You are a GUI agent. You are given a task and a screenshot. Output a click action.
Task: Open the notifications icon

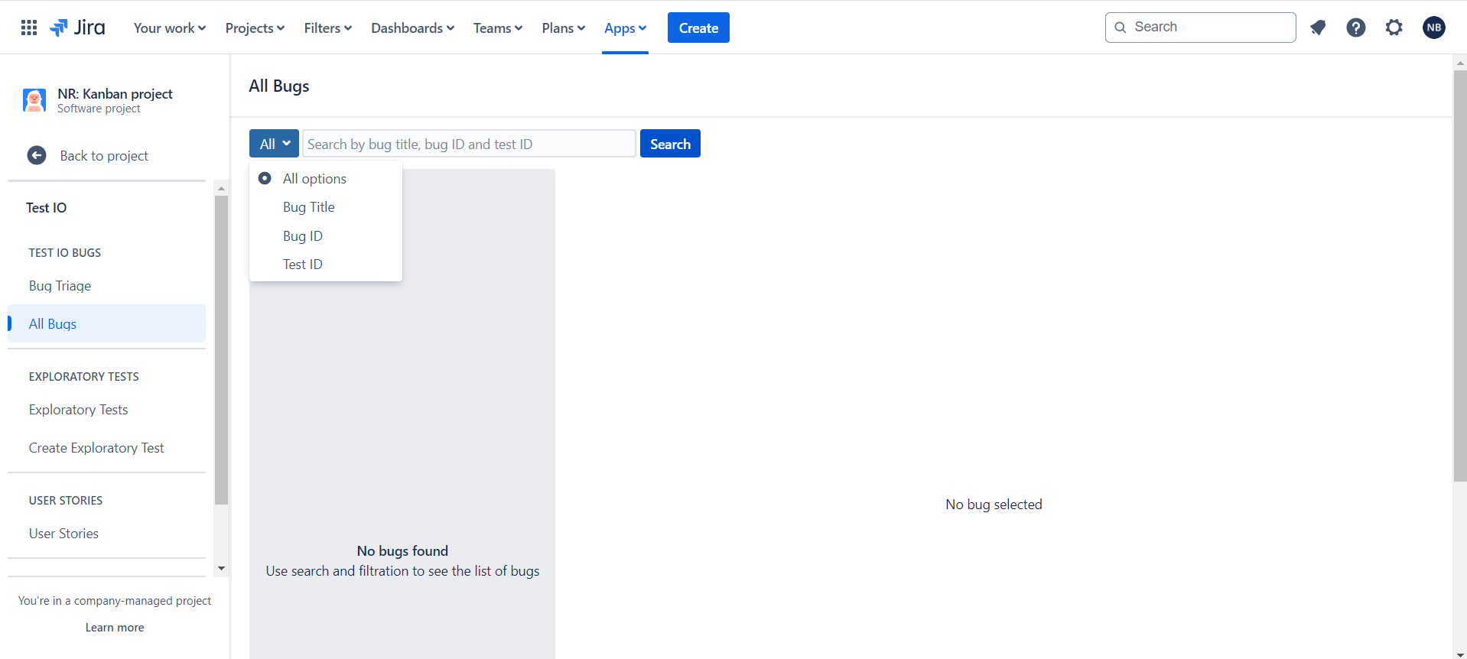coord(1317,28)
